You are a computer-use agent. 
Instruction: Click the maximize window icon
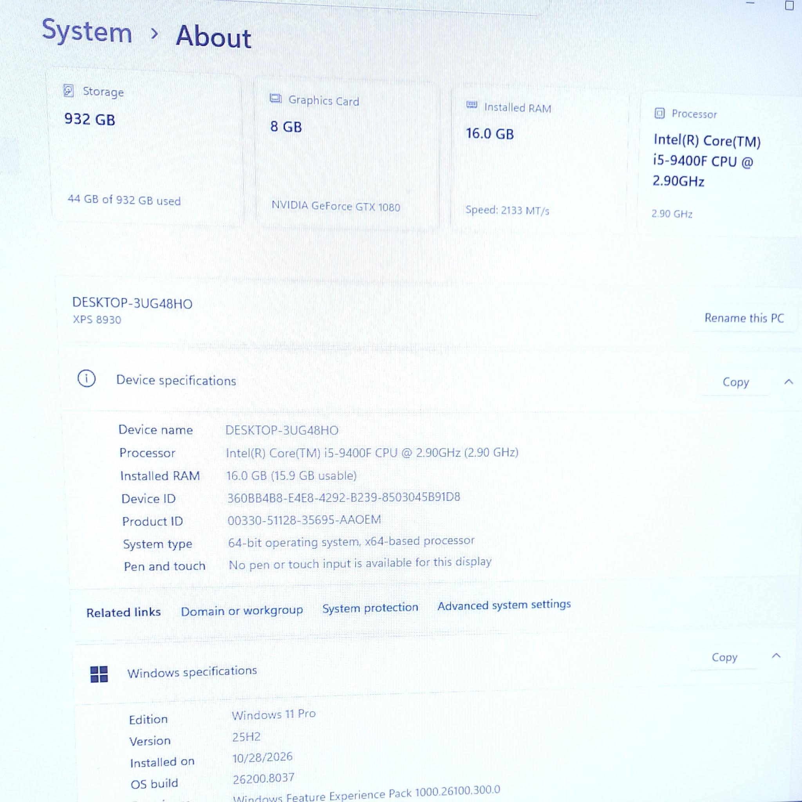(x=789, y=5)
